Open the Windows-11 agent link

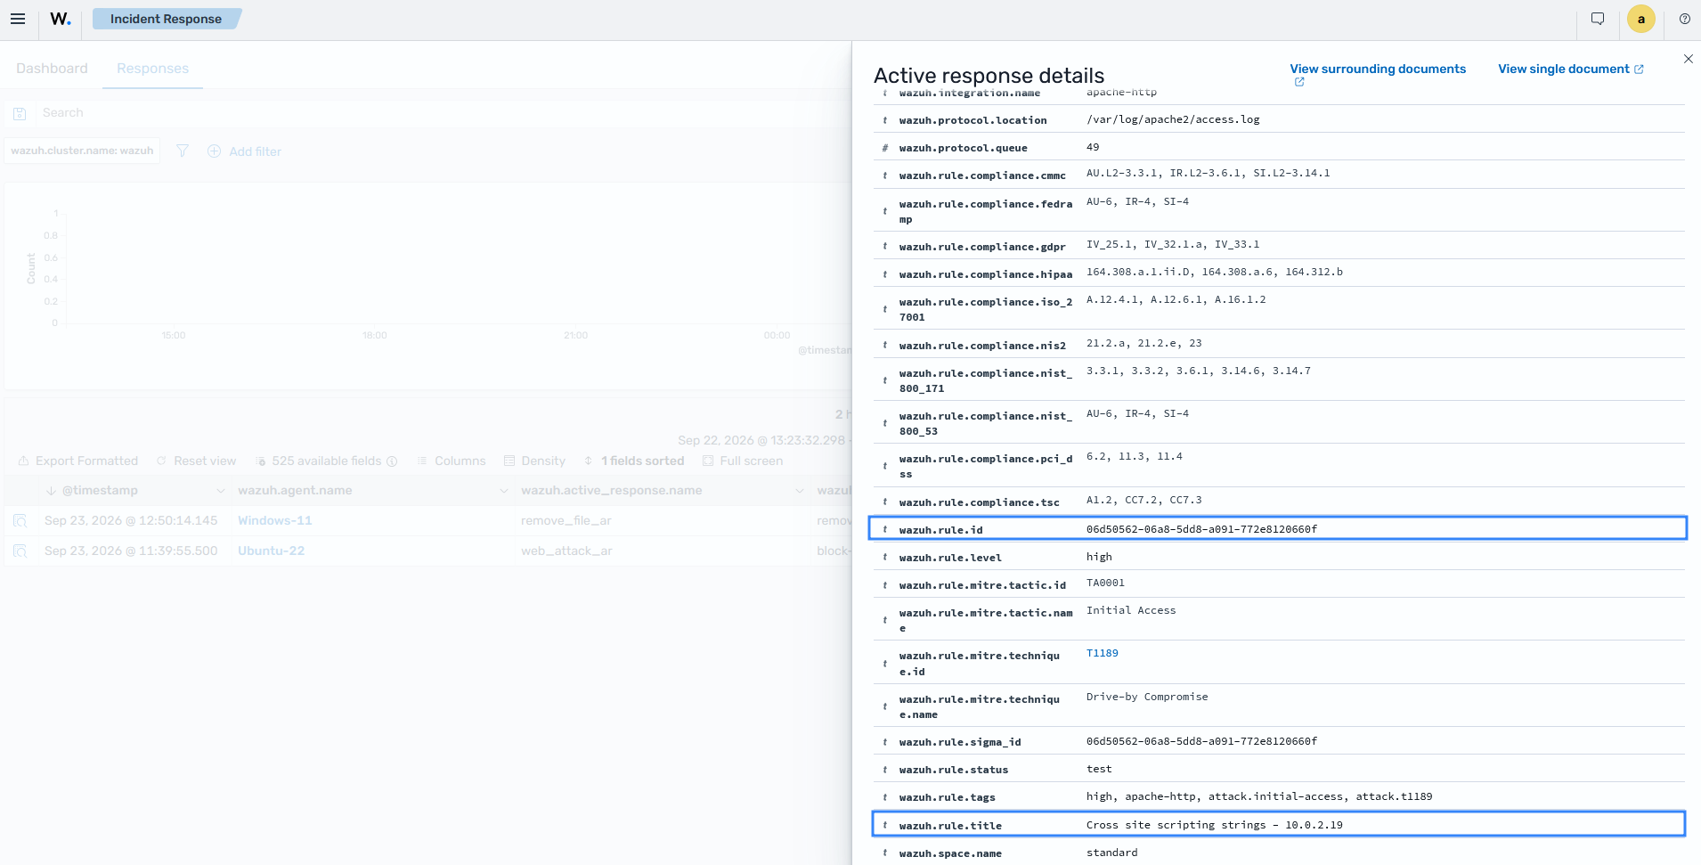[274, 520]
